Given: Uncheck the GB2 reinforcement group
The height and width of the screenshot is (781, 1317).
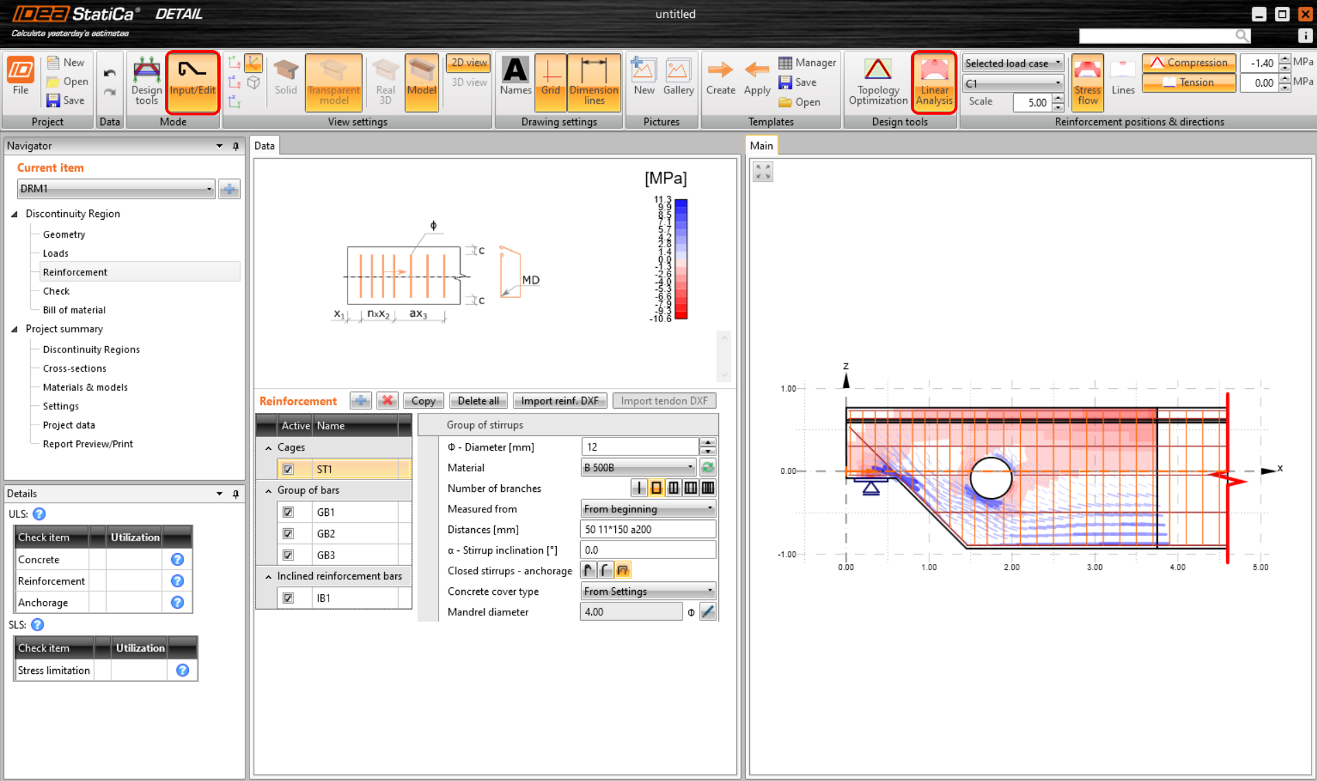Looking at the screenshot, I should click(x=289, y=533).
